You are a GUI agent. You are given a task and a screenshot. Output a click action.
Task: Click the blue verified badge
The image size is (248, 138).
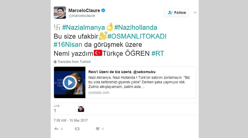103,10
